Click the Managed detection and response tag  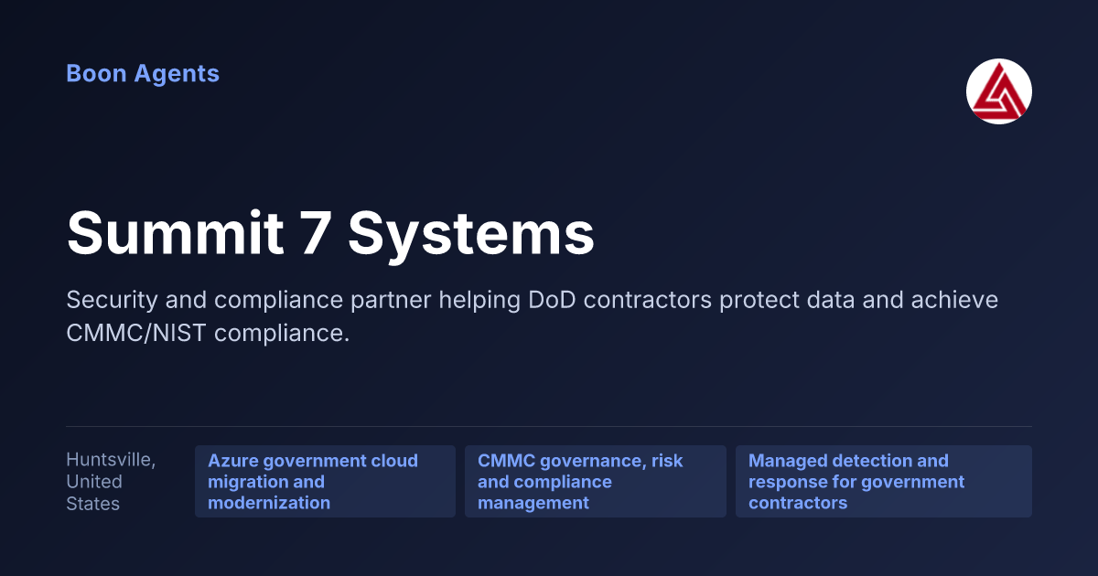pos(884,482)
